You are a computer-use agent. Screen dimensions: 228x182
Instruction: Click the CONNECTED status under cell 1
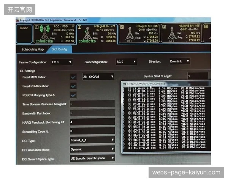(44, 41)
